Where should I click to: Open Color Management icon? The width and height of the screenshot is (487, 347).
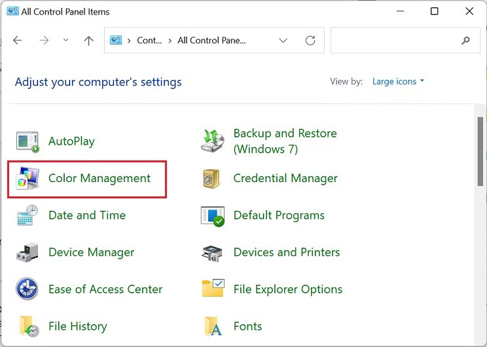click(27, 179)
